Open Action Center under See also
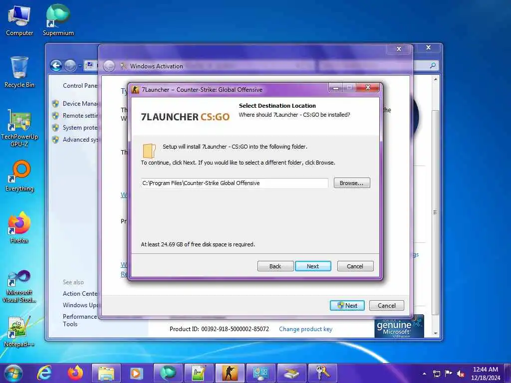511x383 pixels. (x=80, y=293)
